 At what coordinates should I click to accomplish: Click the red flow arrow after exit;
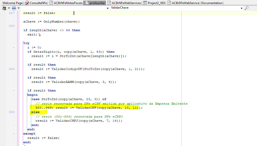39,35
